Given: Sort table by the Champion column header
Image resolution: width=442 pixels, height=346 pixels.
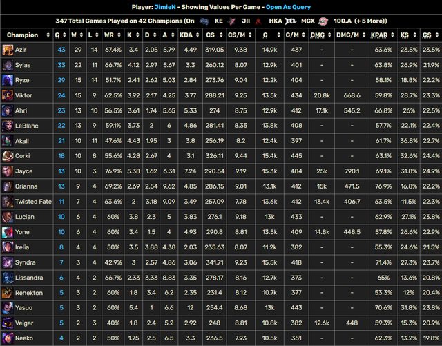Looking at the screenshot, I should point(22,35).
